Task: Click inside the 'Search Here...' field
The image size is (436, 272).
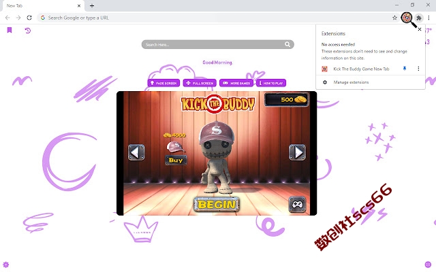Action: pos(217,44)
